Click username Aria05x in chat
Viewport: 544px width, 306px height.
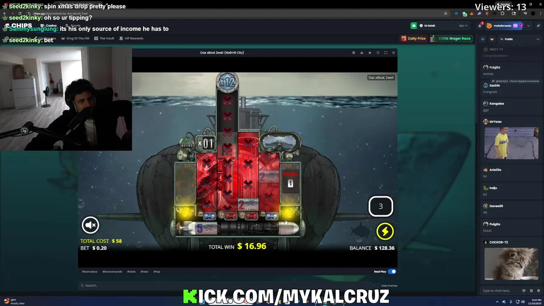click(x=495, y=170)
